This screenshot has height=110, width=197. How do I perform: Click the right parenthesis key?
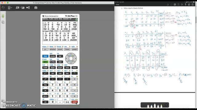67,79
